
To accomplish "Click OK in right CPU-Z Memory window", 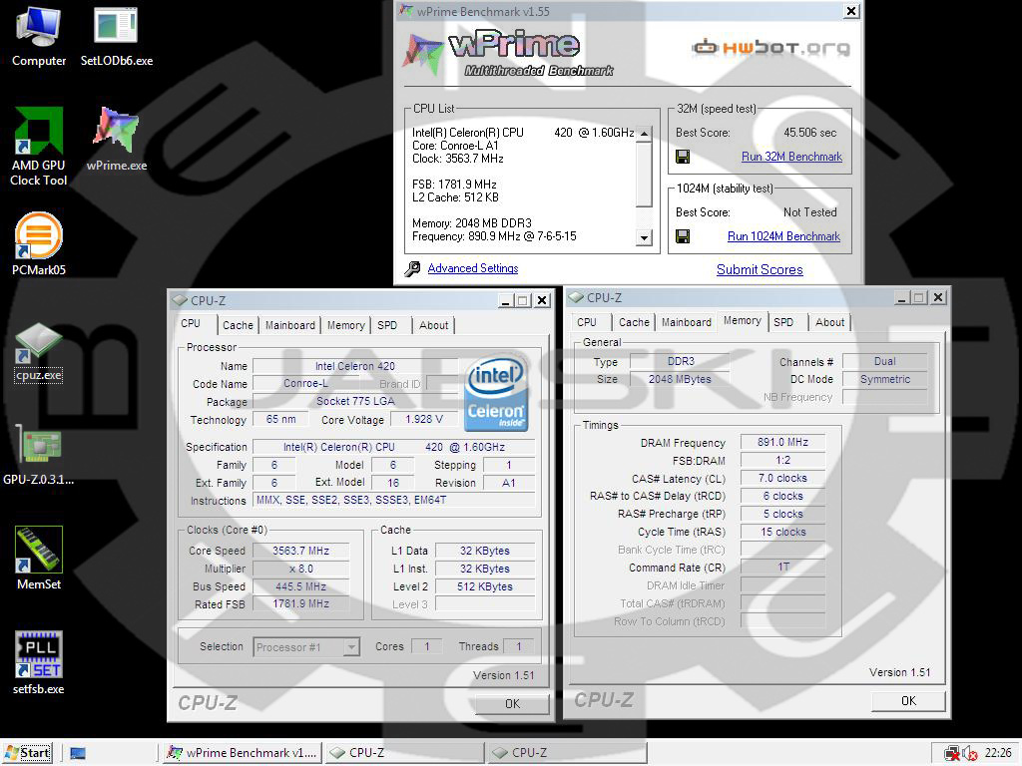I will point(908,701).
